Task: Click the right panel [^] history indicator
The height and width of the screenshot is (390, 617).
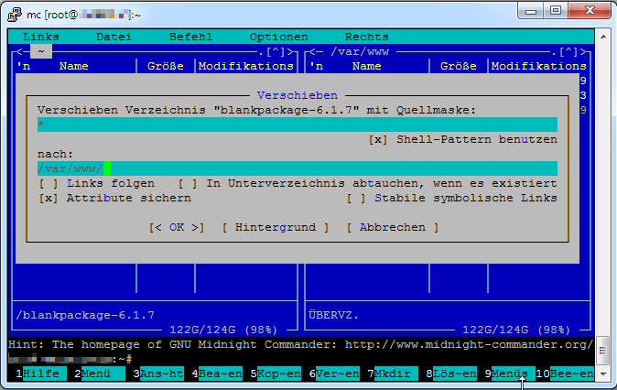Action: (569, 51)
